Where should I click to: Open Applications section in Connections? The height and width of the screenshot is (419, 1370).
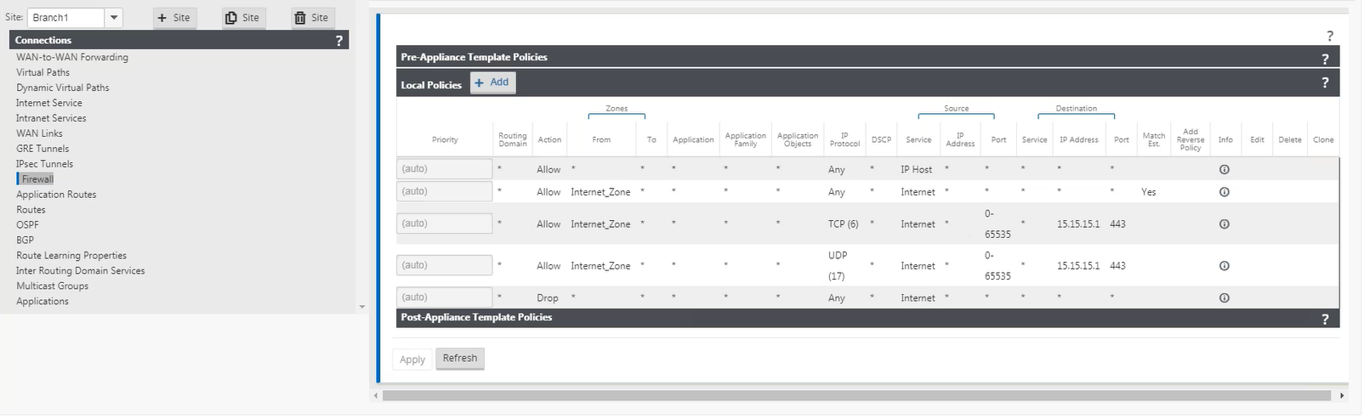pos(43,302)
